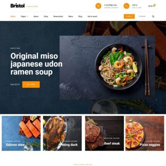Open the Menu nav link
This screenshot has height=166, width=166.
click(71, 17)
